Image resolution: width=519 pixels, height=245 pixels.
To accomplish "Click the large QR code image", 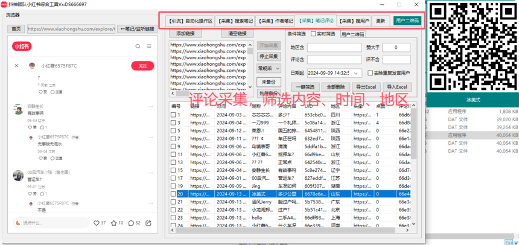I will tap(473, 46).
